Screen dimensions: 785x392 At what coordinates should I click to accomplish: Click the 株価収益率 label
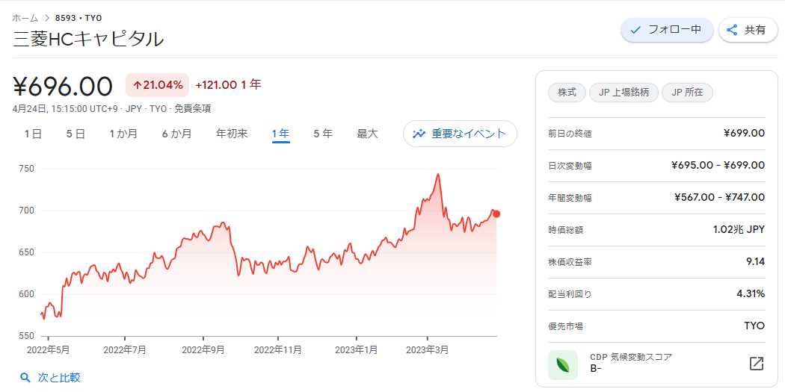coord(570,262)
